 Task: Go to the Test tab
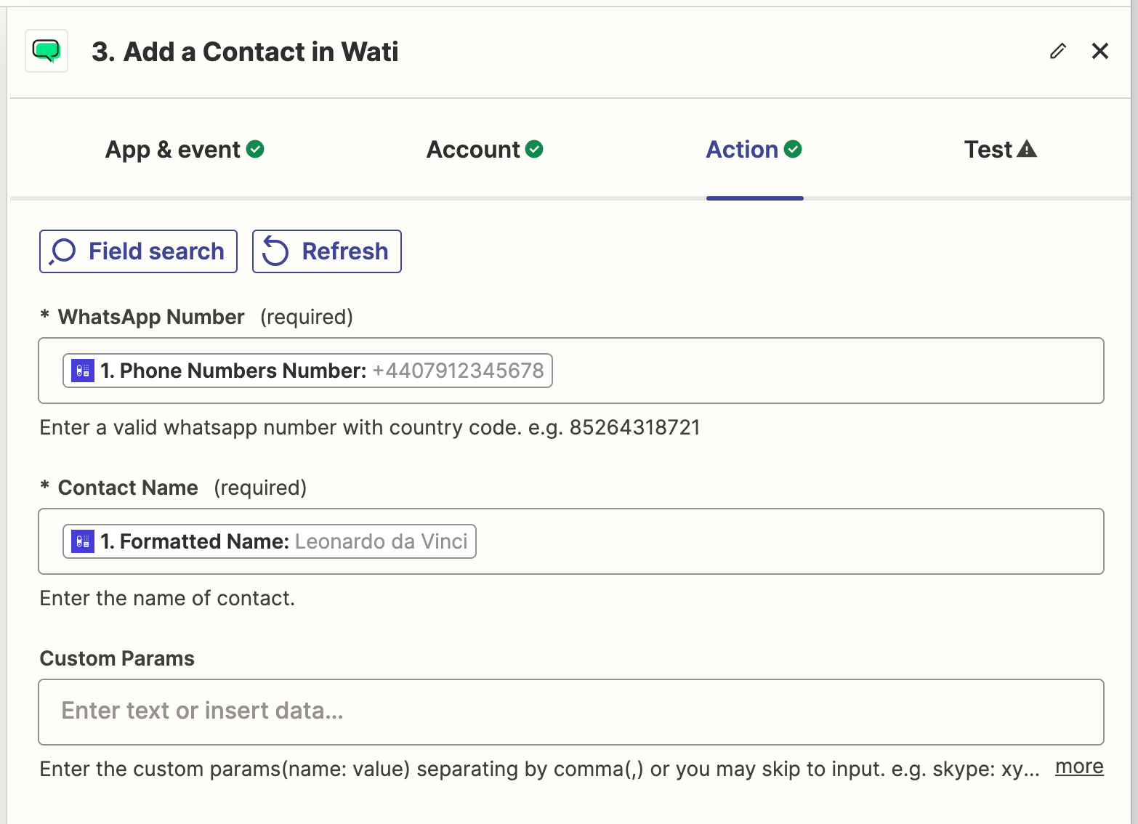pyautogui.click(x=1000, y=149)
